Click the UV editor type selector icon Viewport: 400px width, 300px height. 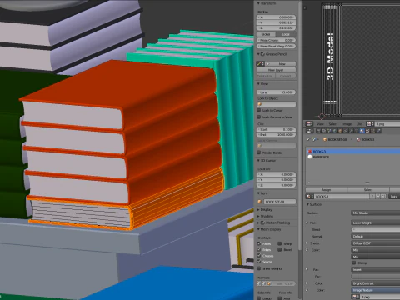(309, 124)
